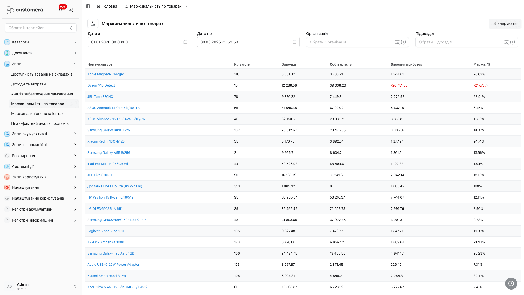This screenshot has height=295, width=524.
Task: Open calendar picker for Дата з
Action: coord(185,42)
